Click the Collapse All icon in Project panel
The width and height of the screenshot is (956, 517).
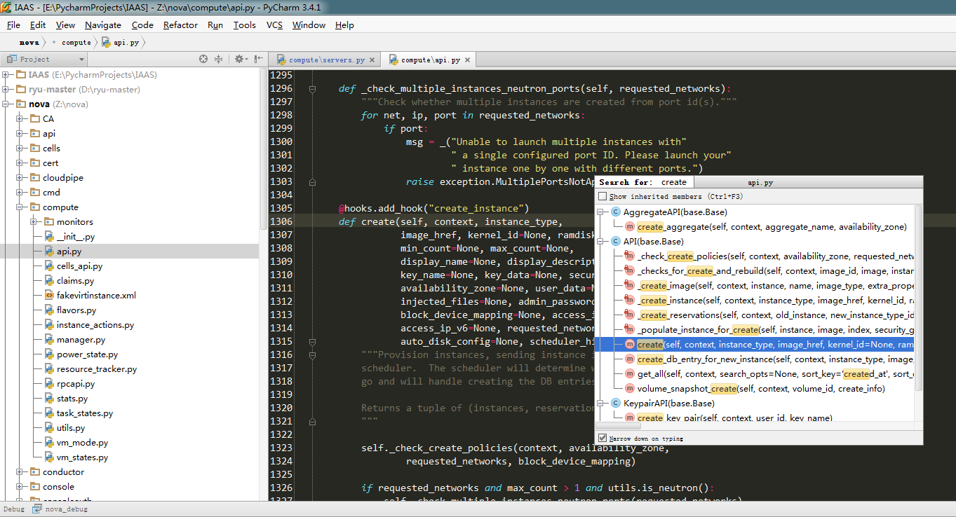[x=218, y=60]
